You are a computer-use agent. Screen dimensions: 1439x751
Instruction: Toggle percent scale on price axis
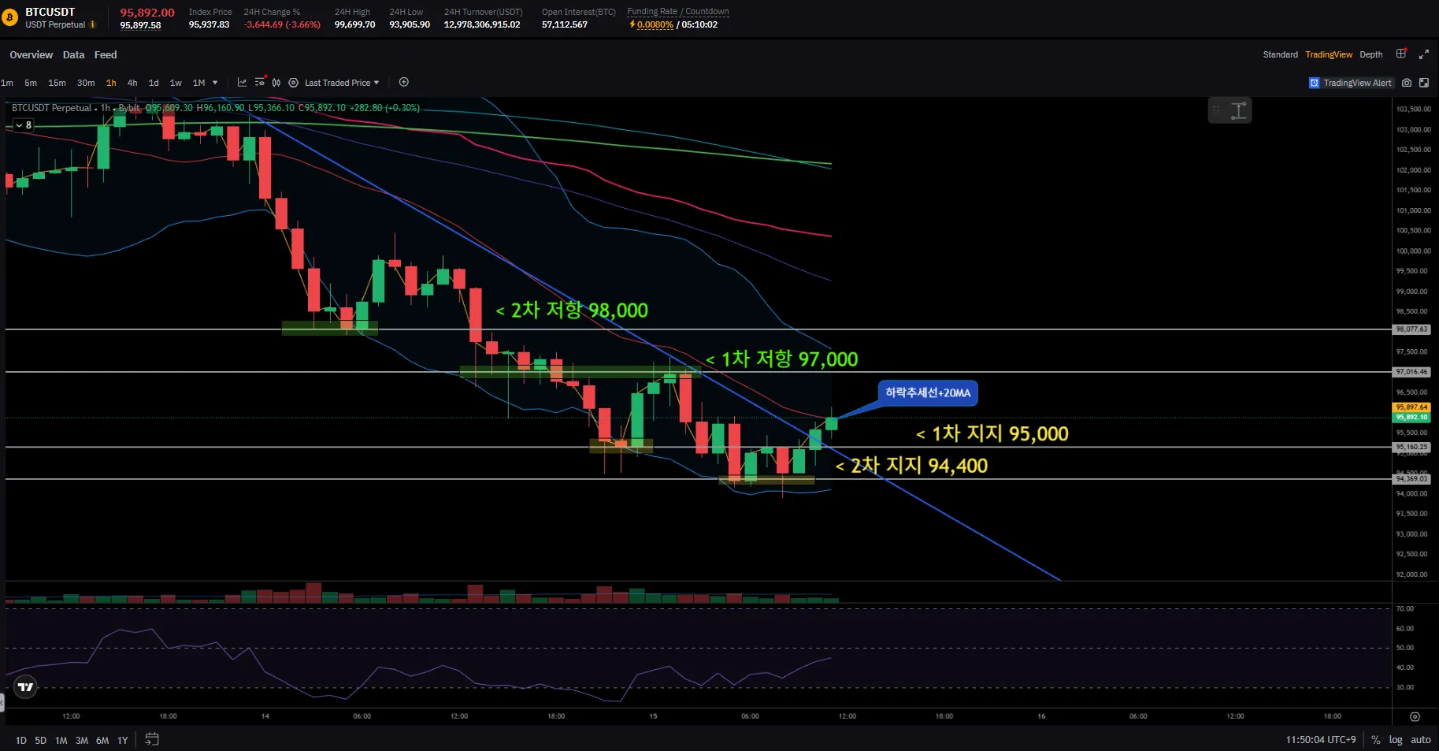click(x=1376, y=740)
